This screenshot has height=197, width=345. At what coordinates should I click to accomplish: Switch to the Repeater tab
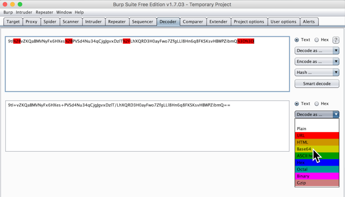(x=117, y=22)
